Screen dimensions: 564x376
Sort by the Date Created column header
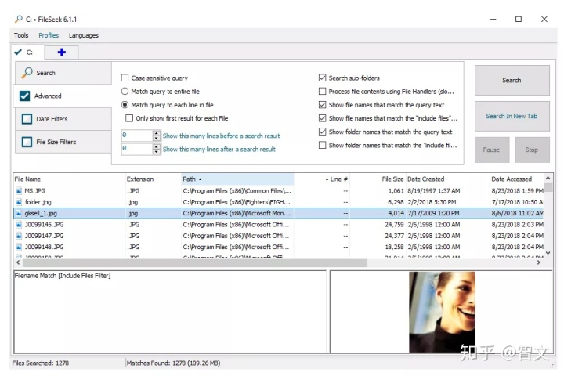448,179
